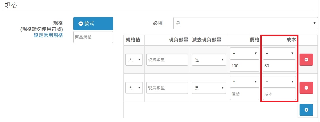320x122 pixels.
Task: Open second row 規格值 dropdown
Action: coord(134,88)
